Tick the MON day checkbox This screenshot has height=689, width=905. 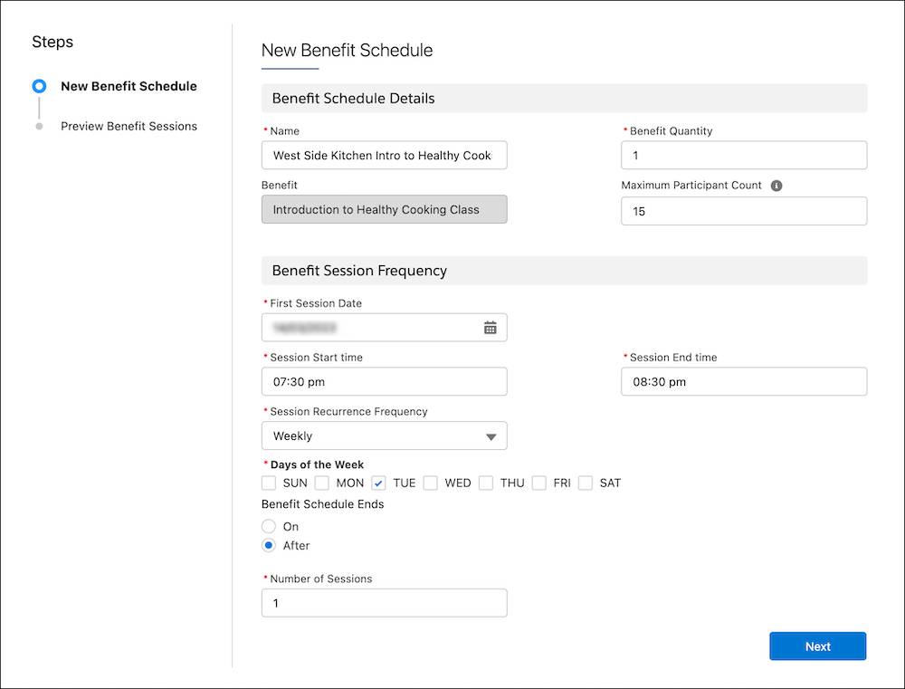coord(322,483)
